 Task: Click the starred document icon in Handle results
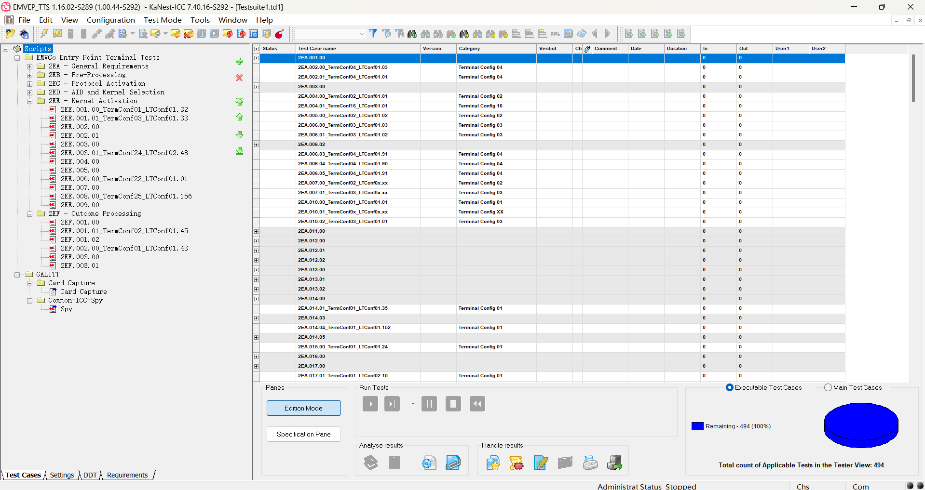[x=493, y=463]
